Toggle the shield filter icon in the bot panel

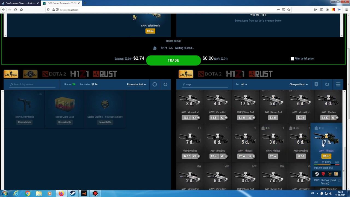316,84
